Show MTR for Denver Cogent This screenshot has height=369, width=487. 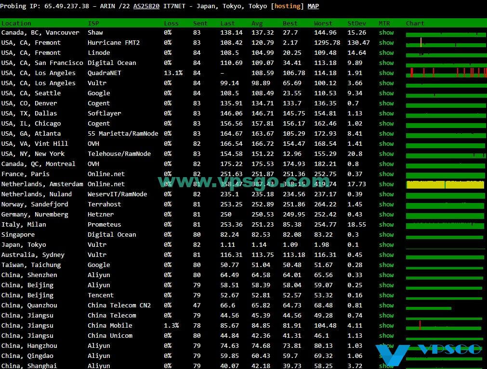pos(386,103)
